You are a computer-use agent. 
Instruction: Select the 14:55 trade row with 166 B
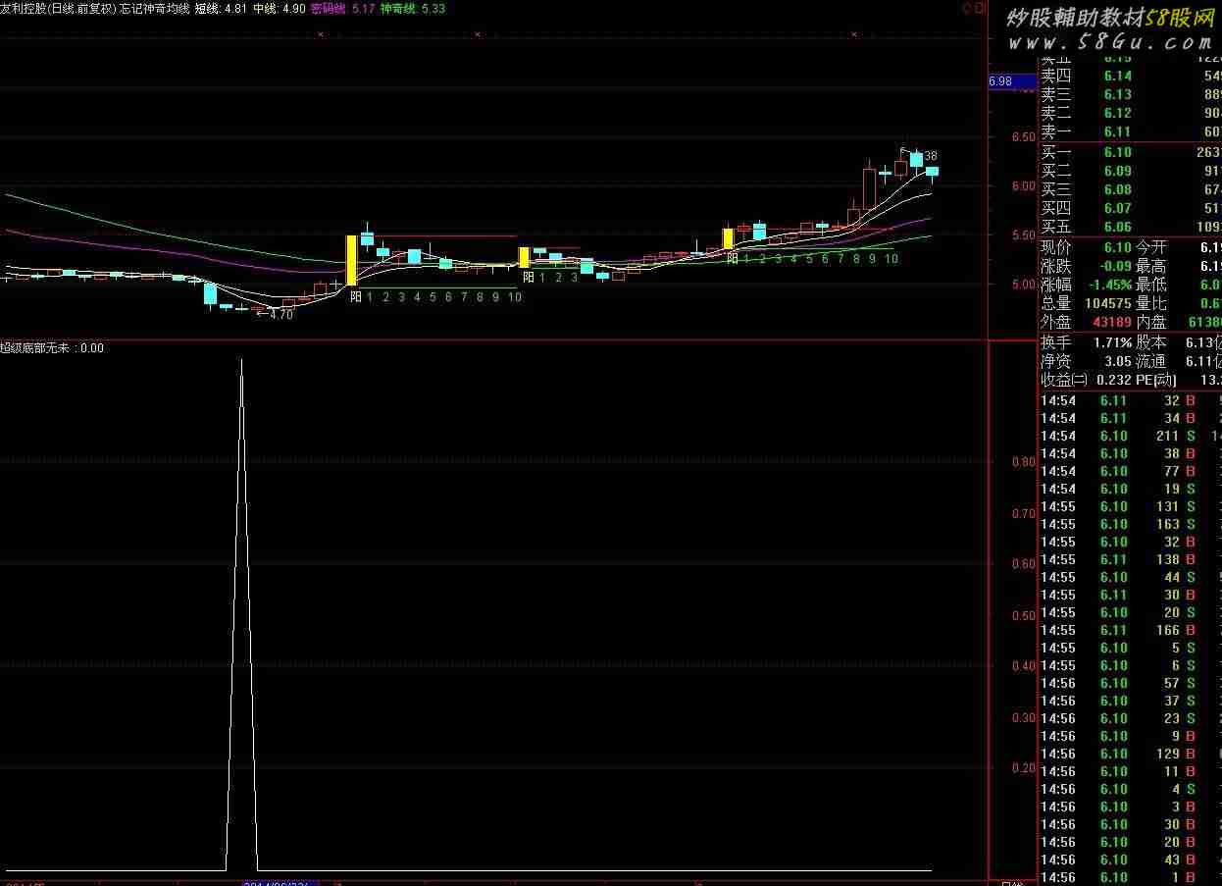(1131, 630)
